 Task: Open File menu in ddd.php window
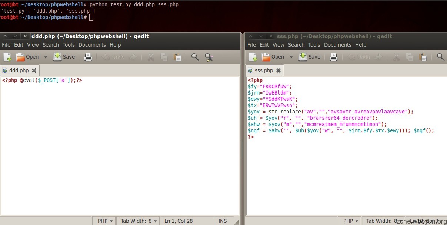6,45
